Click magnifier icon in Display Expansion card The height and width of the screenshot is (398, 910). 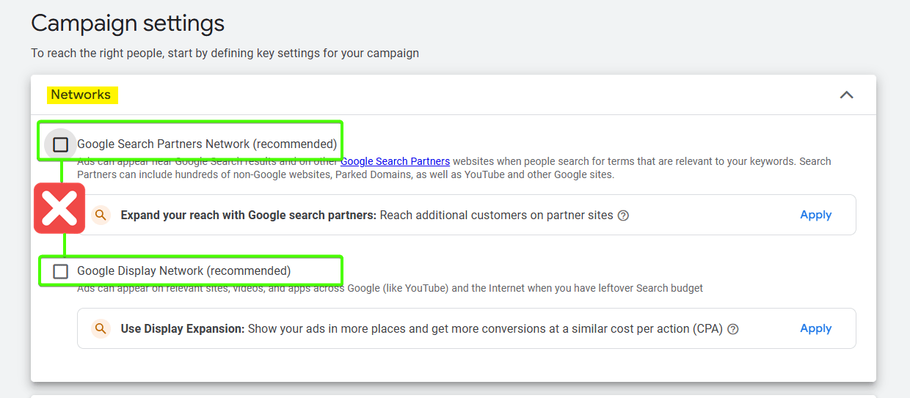click(x=101, y=328)
